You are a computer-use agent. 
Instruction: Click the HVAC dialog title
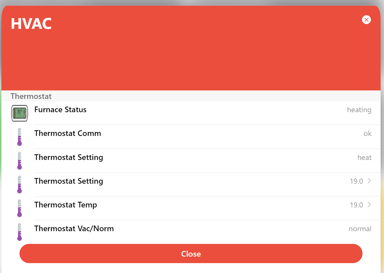(31, 23)
